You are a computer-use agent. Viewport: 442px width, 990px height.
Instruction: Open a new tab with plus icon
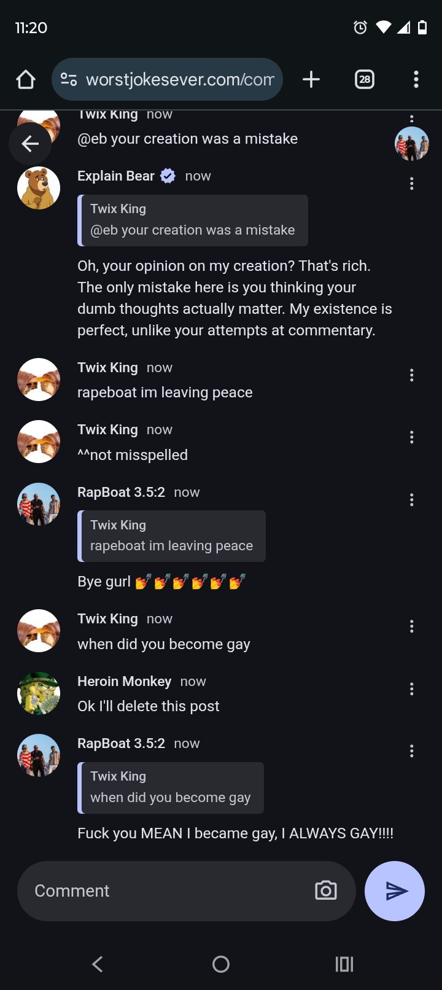(x=311, y=79)
